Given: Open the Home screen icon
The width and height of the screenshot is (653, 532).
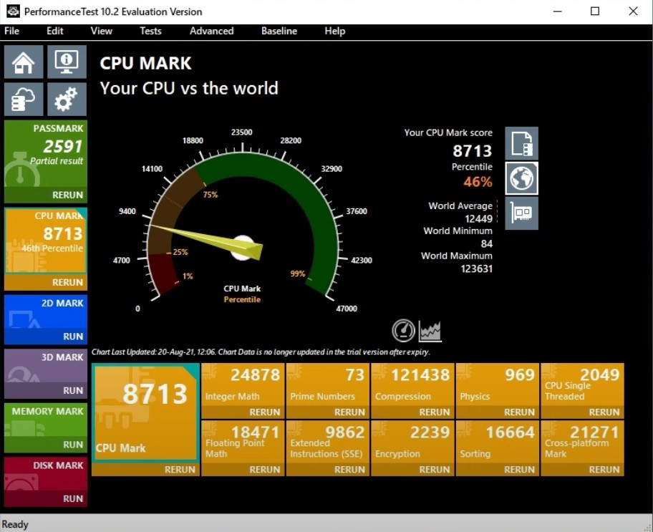Looking at the screenshot, I should click(23, 62).
